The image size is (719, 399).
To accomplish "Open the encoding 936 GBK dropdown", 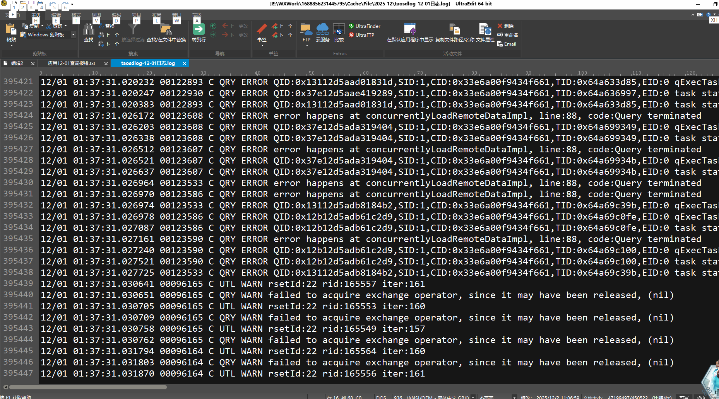I will 473,397.
